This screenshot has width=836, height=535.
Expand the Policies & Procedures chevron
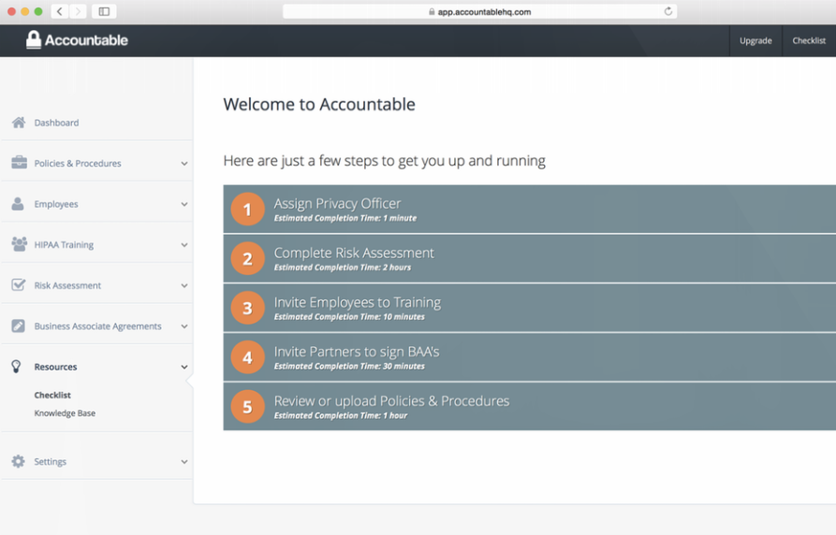pos(183,164)
